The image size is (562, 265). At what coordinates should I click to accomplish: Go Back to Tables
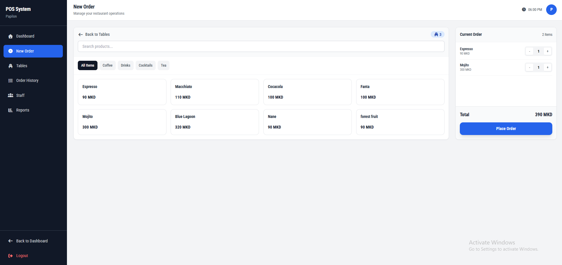94,35
